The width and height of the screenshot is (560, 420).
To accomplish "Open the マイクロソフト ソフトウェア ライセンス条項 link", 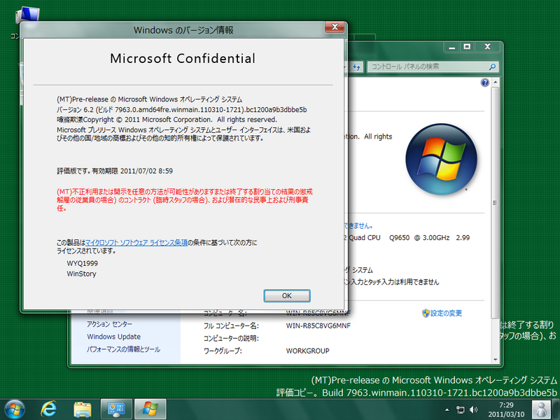I will (x=136, y=242).
